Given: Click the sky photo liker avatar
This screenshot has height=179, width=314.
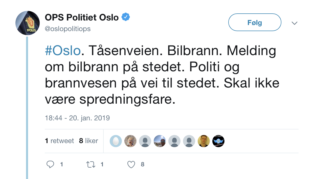Looking at the screenshot, I should pyautogui.click(x=160, y=141).
